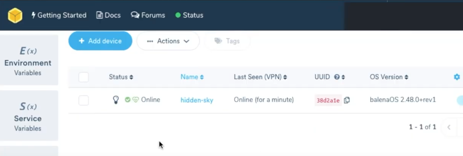Click the UUID help question mark icon
463x156 pixels.
point(337,77)
